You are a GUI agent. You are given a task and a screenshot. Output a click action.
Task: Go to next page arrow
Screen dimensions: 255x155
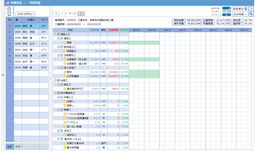point(83,14)
